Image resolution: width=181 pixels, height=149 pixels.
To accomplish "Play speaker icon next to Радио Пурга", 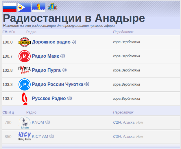I will tap(64, 70).
